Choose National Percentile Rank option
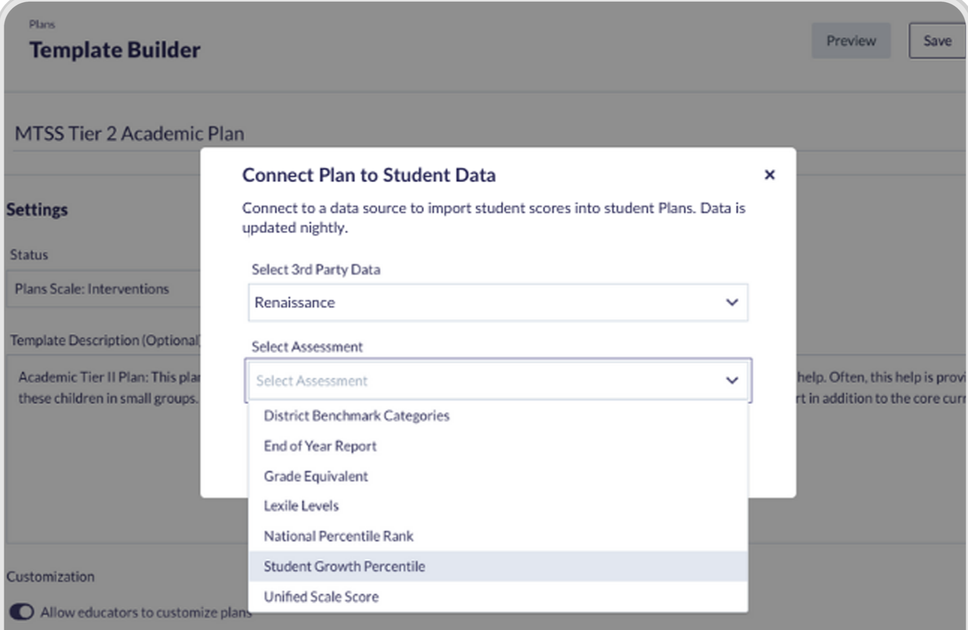The image size is (968, 630). 339,536
